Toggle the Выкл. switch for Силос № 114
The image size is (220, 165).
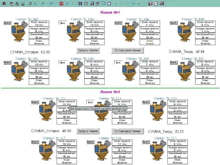(146, 102)
